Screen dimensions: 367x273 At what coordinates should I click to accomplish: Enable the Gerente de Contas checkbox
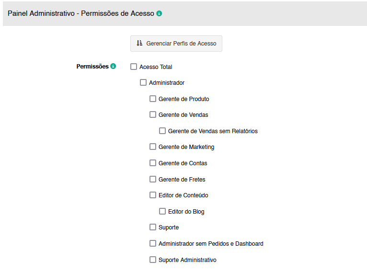click(153, 163)
